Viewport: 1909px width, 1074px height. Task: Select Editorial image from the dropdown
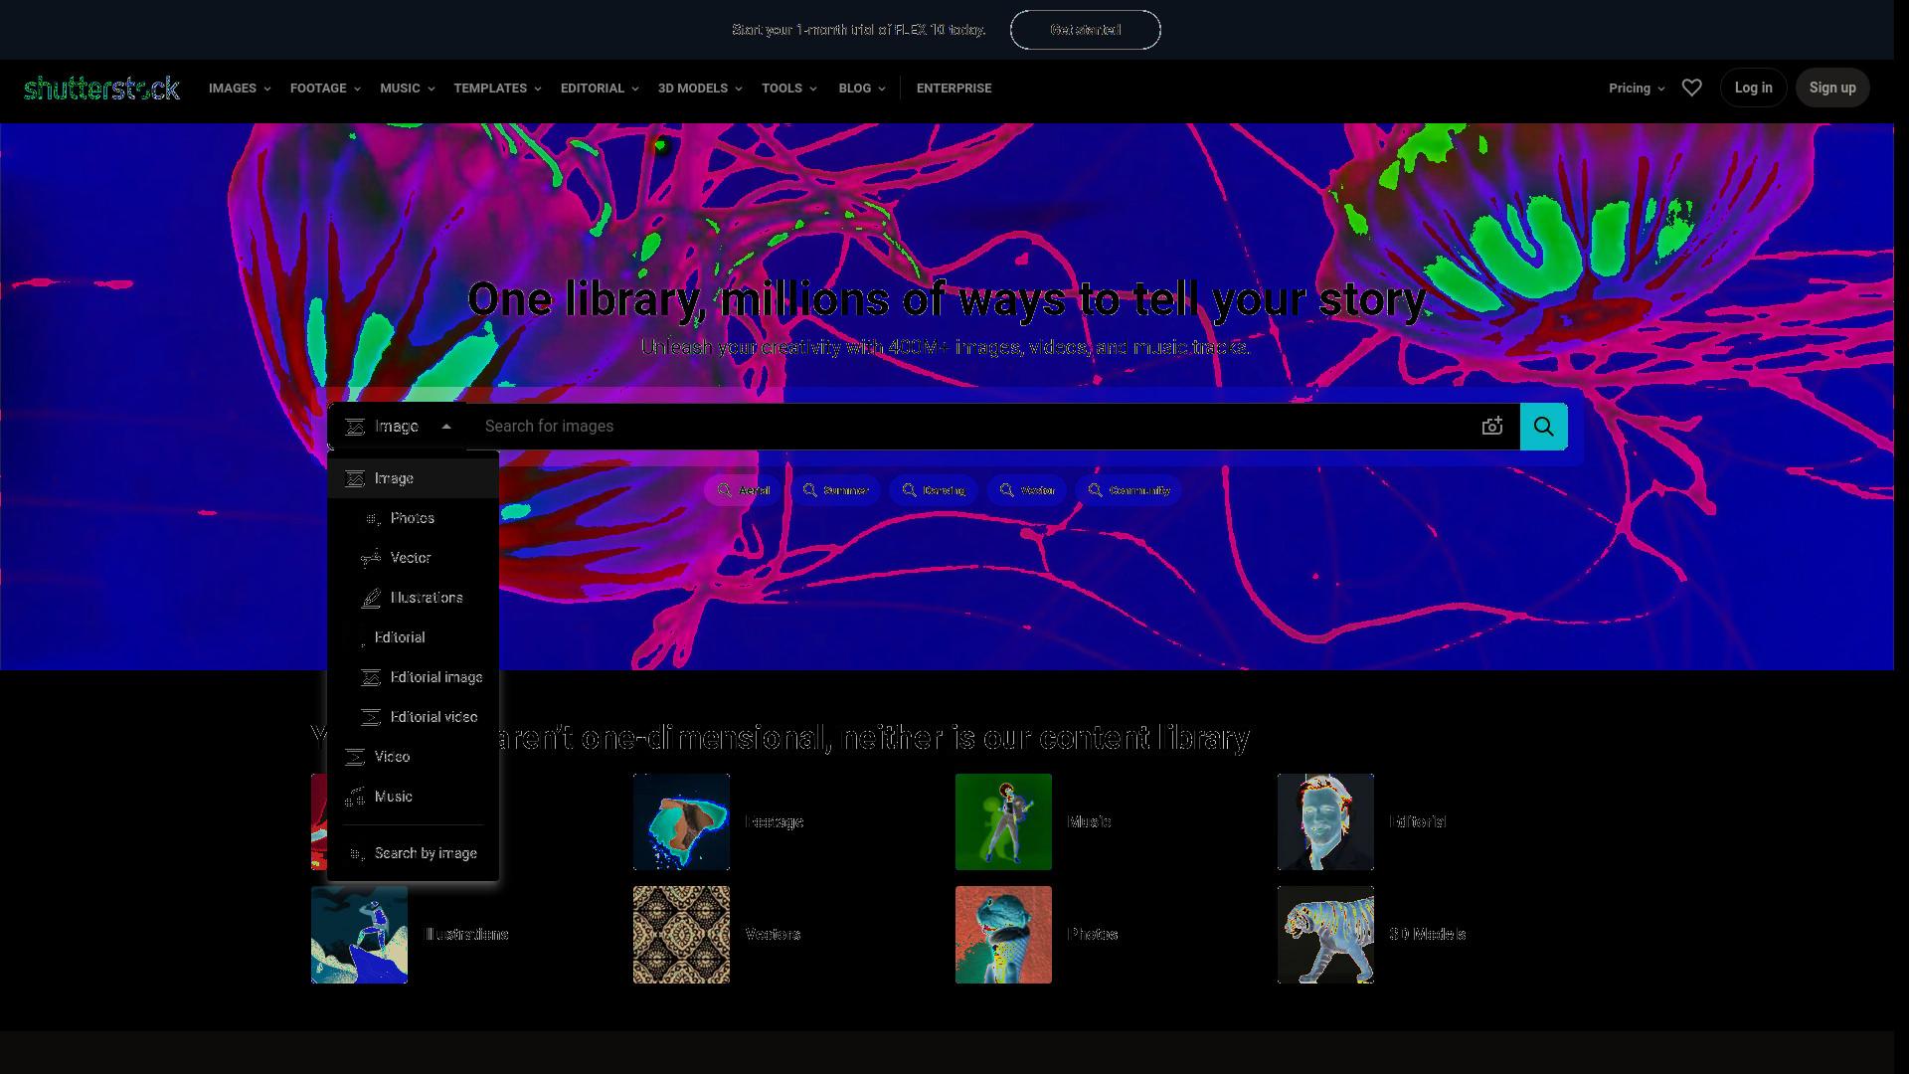click(x=413, y=677)
